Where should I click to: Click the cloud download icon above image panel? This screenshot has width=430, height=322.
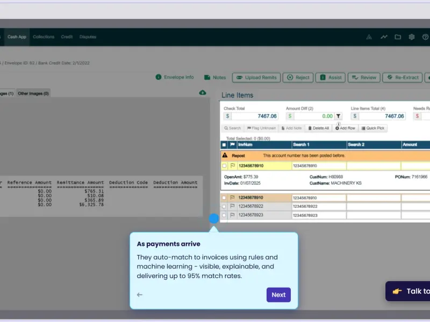(203, 92)
